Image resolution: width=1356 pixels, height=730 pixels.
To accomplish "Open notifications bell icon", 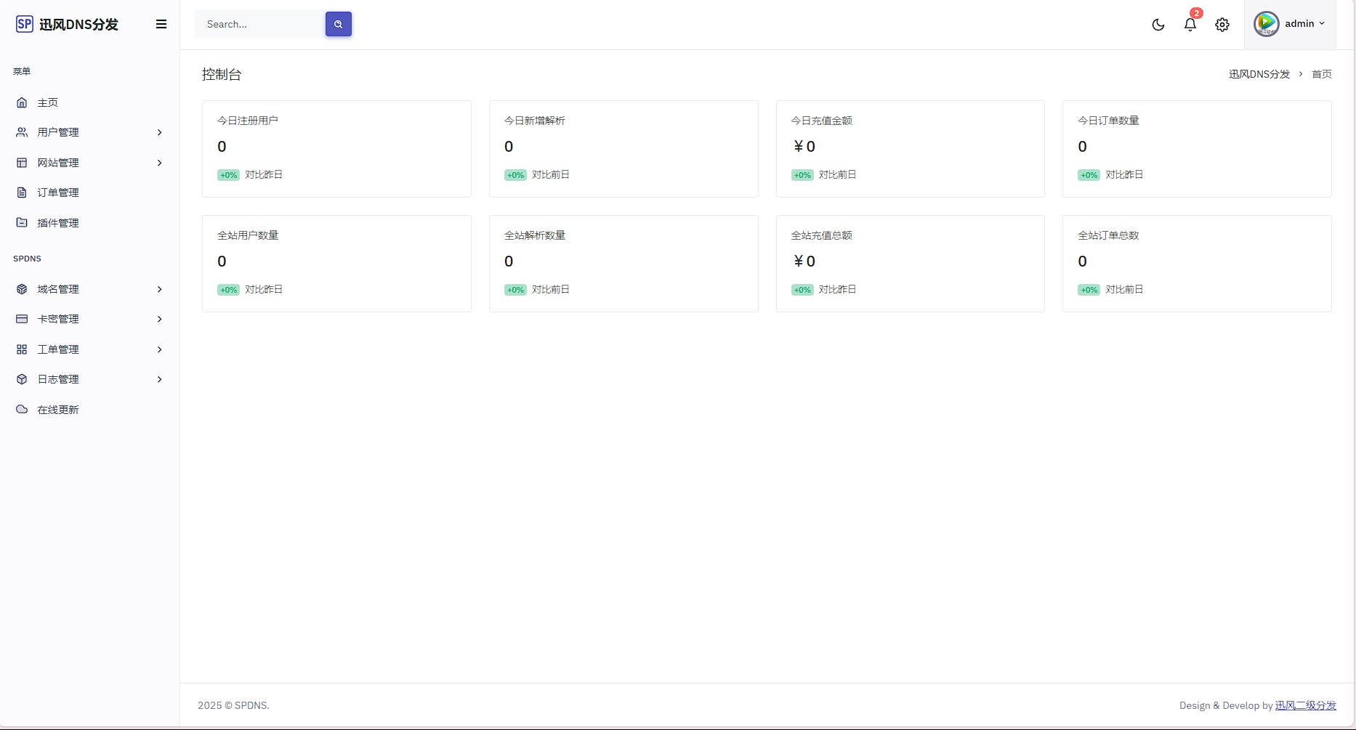I will click(1190, 25).
